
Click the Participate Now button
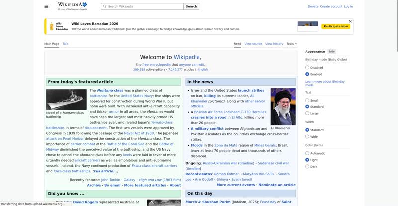tap(337, 26)
